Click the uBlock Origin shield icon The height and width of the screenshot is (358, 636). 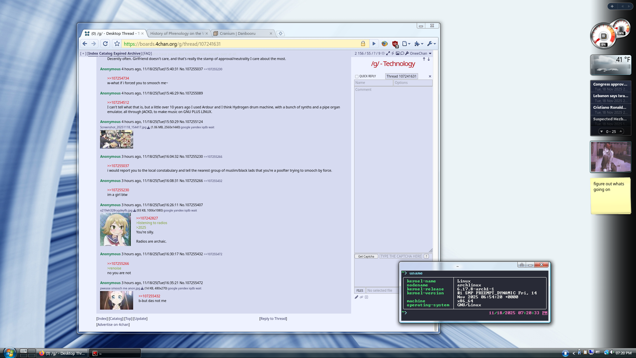[395, 44]
